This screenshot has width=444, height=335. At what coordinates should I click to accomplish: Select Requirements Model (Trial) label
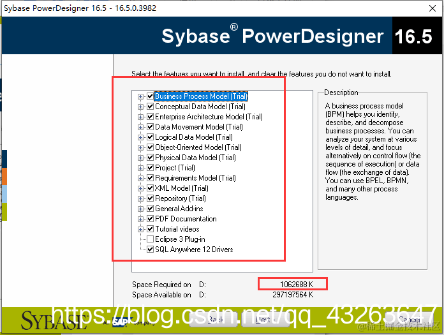pyautogui.click(x=195, y=178)
